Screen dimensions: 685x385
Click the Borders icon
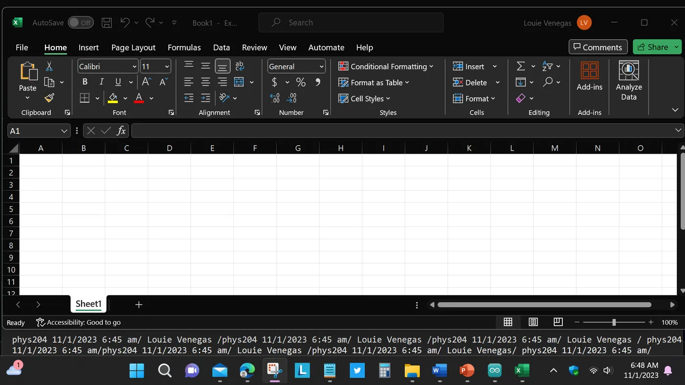pos(85,98)
